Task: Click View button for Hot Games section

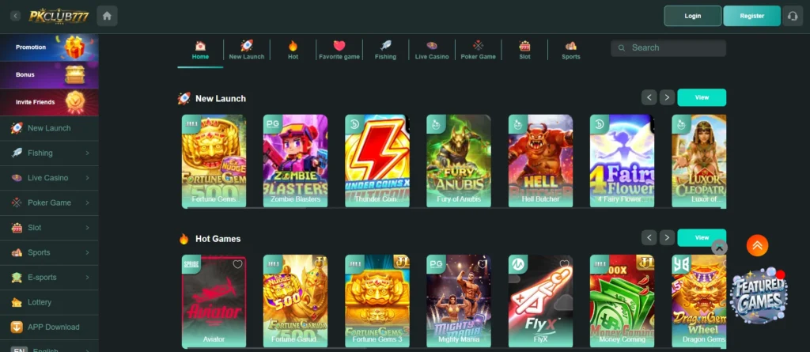Action: [x=702, y=238]
